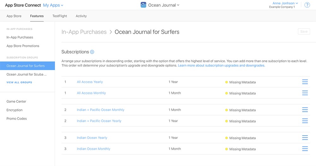Click yellow status dot for Indian Ocean Monthly
The width and height of the screenshot is (316, 166).
pos(227,149)
